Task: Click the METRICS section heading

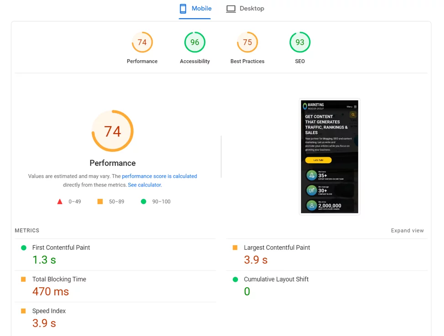Action: pos(27,231)
